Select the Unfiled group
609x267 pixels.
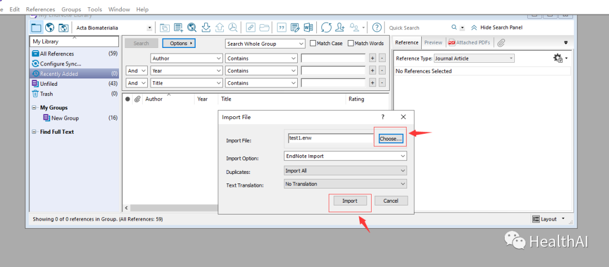point(74,84)
